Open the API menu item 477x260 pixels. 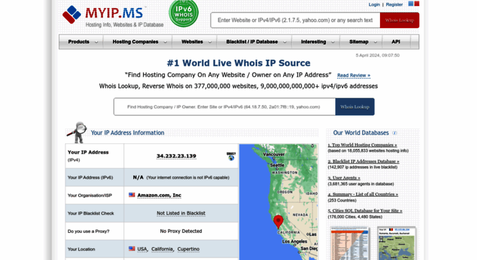(x=396, y=42)
